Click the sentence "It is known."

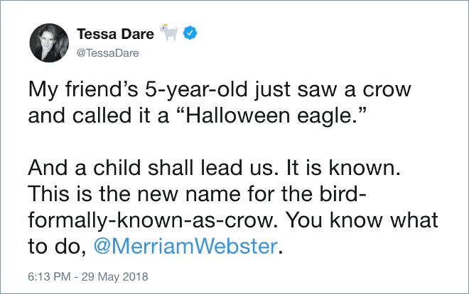[x=343, y=168]
